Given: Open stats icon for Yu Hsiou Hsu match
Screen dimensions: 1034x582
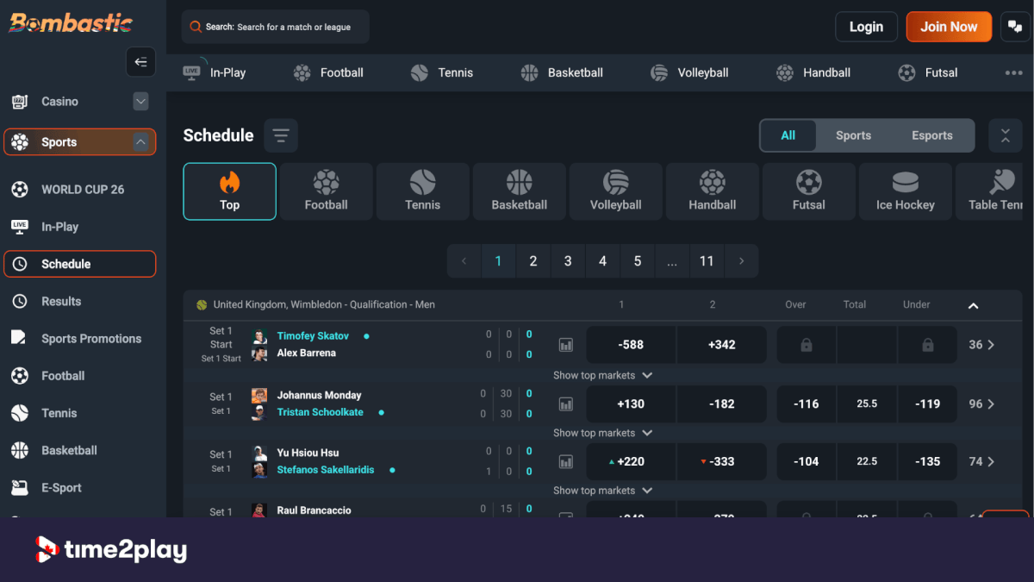Looking at the screenshot, I should 566,461.
